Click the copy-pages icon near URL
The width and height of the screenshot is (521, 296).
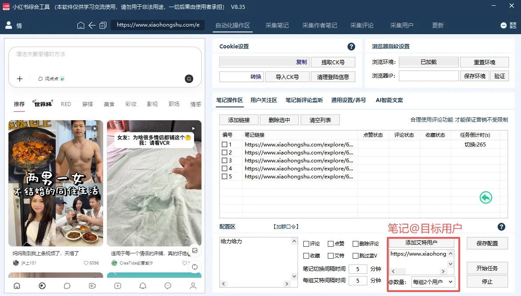pyautogui.click(x=103, y=25)
